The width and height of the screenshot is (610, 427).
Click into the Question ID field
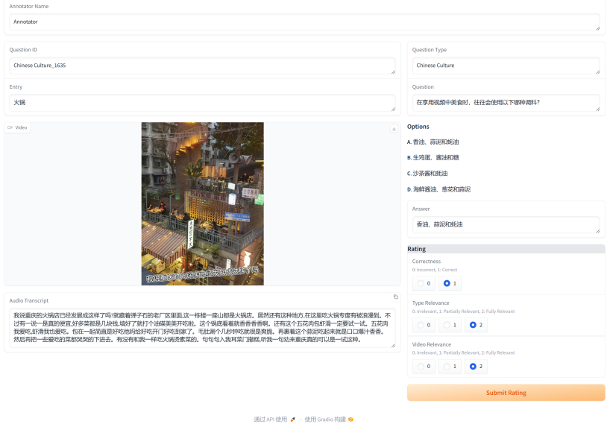[202, 66]
